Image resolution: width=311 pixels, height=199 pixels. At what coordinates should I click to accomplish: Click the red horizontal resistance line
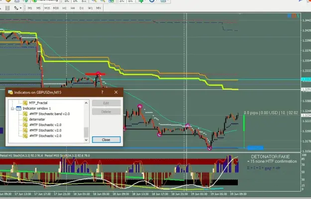(95, 74)
